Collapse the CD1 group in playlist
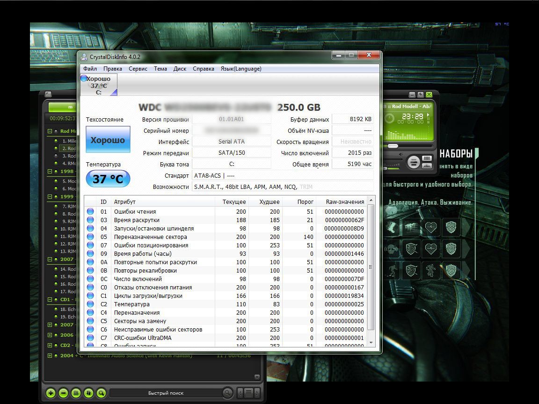The width and height of the screenshot is (539, 404). point(50,299)
